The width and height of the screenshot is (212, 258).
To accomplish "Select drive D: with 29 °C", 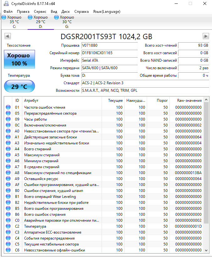I will (41, 22).
